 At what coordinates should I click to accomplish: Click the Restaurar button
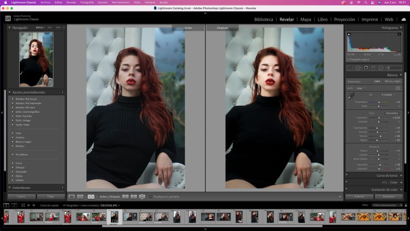tap(389, 197)
